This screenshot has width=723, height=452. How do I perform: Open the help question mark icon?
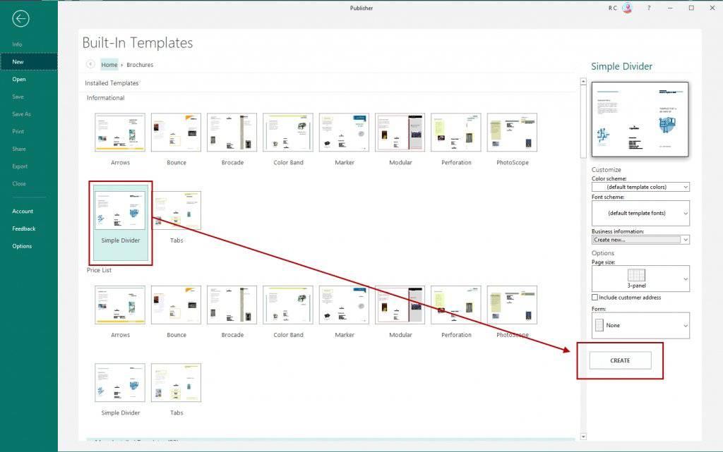pos(648,8)
